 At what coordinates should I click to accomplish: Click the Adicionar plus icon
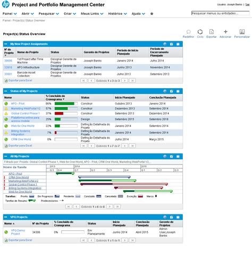pos(225,32)
